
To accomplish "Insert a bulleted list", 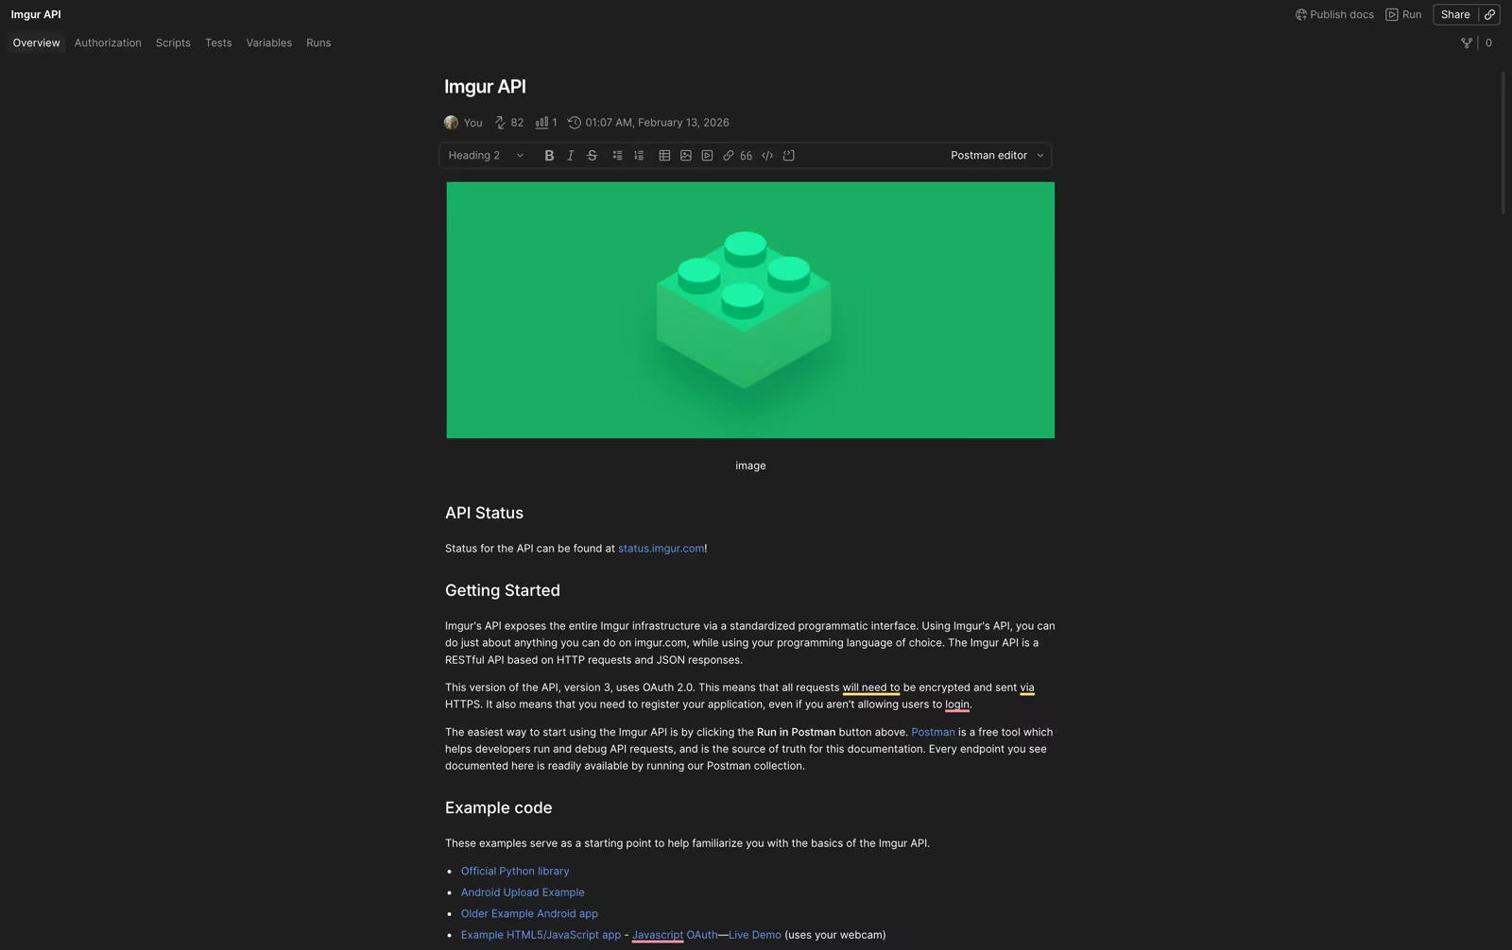I will pos(618,156).
